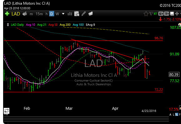Image resolution: width=181 pixels, height=124 pixels.
Task: Click the Avg 50 legend label
Action: click(53, 25)
